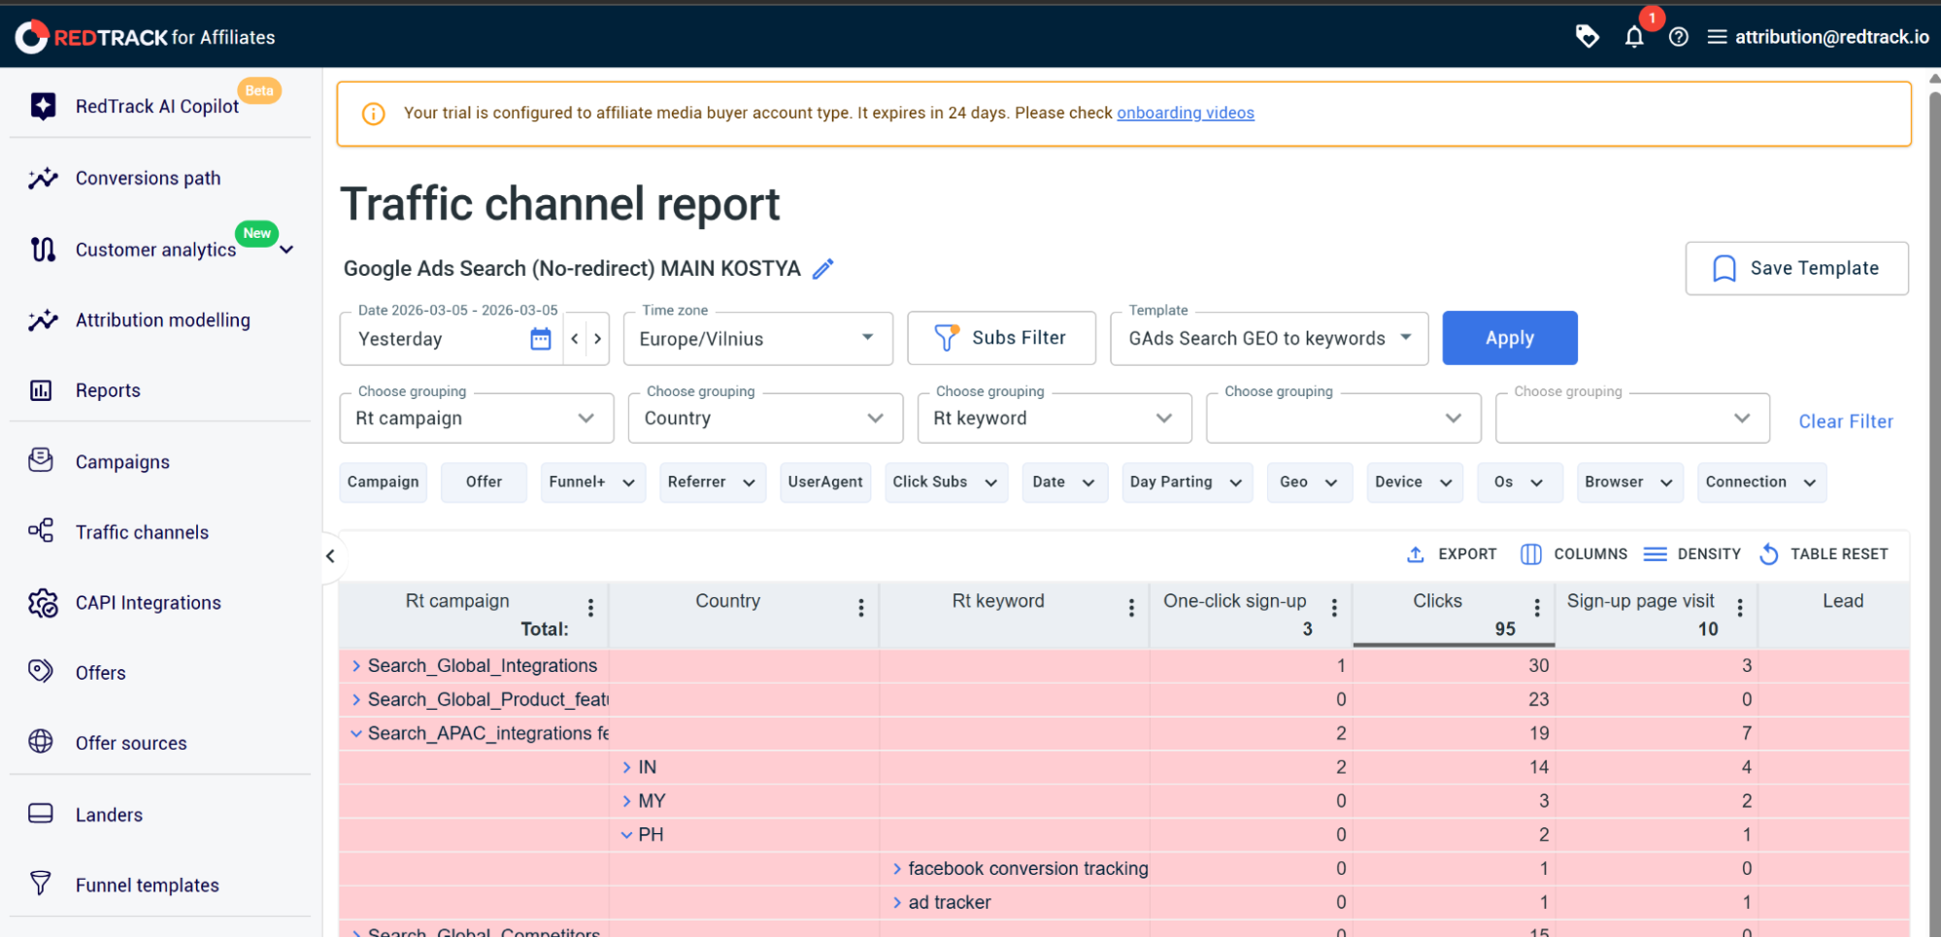Expand the IN country row
The width and height of the screenshot is (1941, 938).
coord(627,767)
